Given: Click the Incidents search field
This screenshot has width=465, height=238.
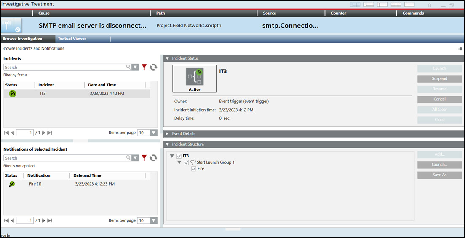Looking at the screenshot, I should (65, 67).
